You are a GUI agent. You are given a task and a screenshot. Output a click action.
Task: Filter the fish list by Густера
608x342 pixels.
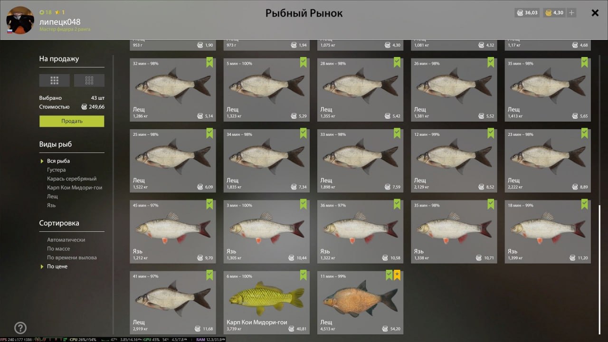click(x=57, y=170)
